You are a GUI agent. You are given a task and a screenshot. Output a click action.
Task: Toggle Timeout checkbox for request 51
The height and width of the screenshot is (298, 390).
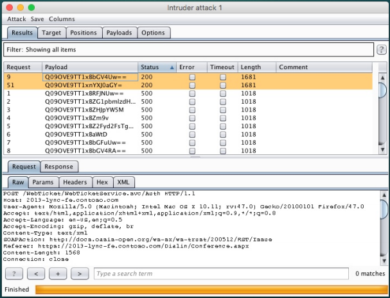[x=223, y=85]
